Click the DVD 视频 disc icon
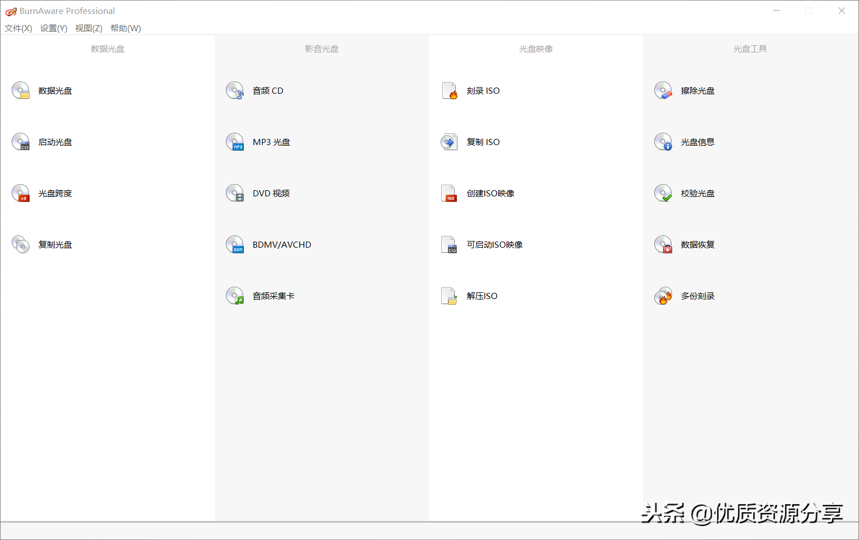This screenshot has width=859, height=540. 235,193
